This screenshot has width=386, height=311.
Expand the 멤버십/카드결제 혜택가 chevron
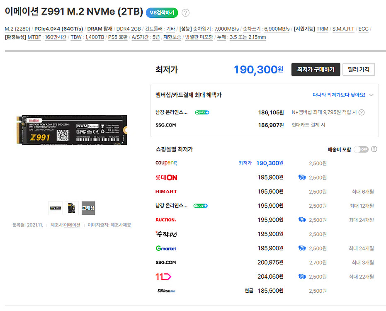[x=371, y=95]
